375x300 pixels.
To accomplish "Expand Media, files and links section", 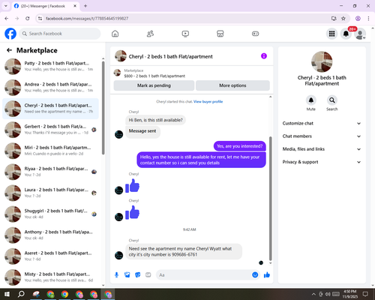I will pos(322,149).
